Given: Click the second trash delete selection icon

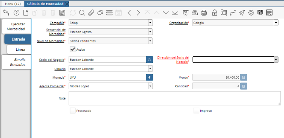Looking at the screenshot, I should point(53,12).
